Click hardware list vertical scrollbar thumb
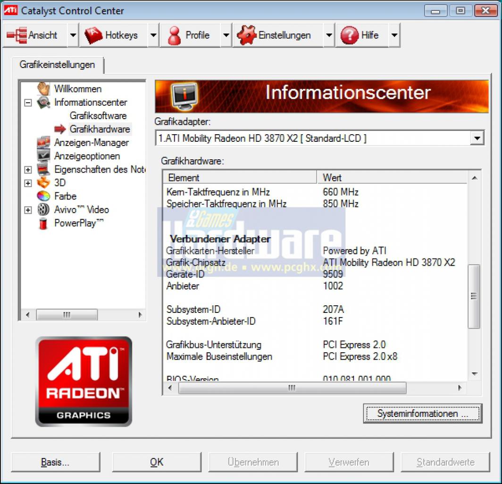Image resolution: width=502 pixels, height=484 pixels. click(x=474, y=296)
